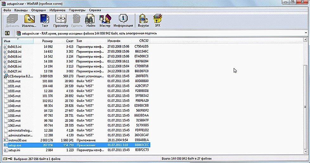Go up one folder level
The height and width of the screenshot is (163, 310).
[7, 33]
